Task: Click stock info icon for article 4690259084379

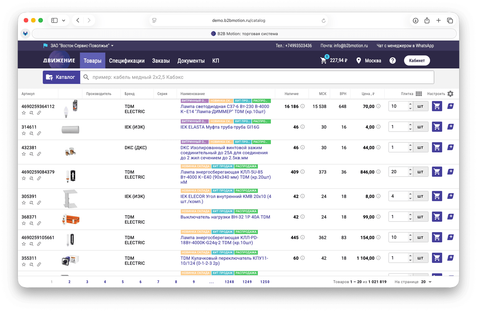Action: (x=303, y=172)
